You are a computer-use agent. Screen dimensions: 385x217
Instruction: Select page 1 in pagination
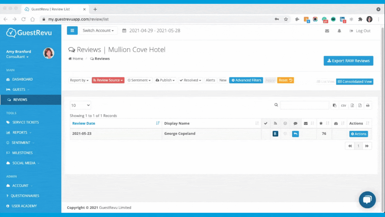(x=358, y=146)
